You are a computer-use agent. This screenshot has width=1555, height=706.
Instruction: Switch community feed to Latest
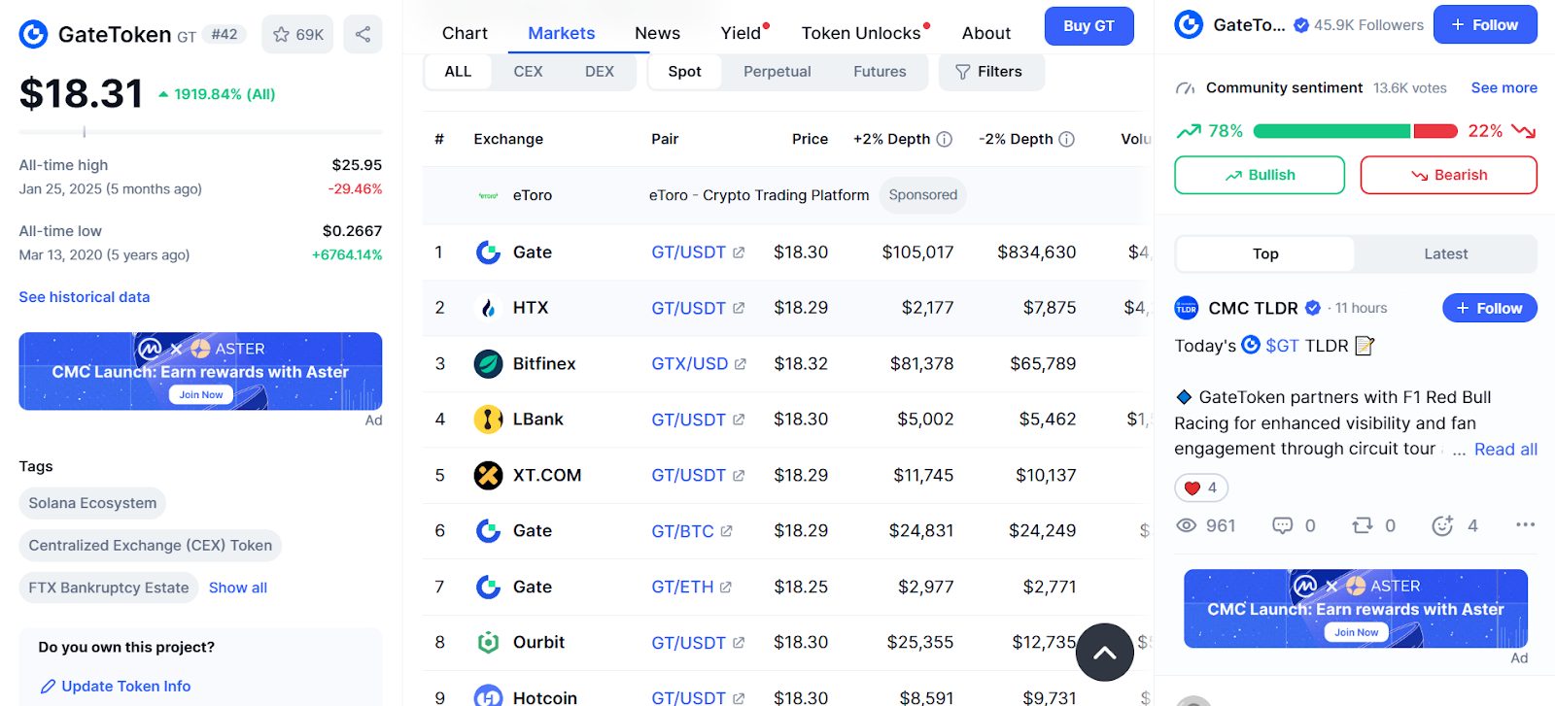click(x=1445, y=253)
